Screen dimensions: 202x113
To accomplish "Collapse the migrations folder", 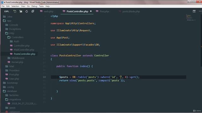I will click(15, 100).
